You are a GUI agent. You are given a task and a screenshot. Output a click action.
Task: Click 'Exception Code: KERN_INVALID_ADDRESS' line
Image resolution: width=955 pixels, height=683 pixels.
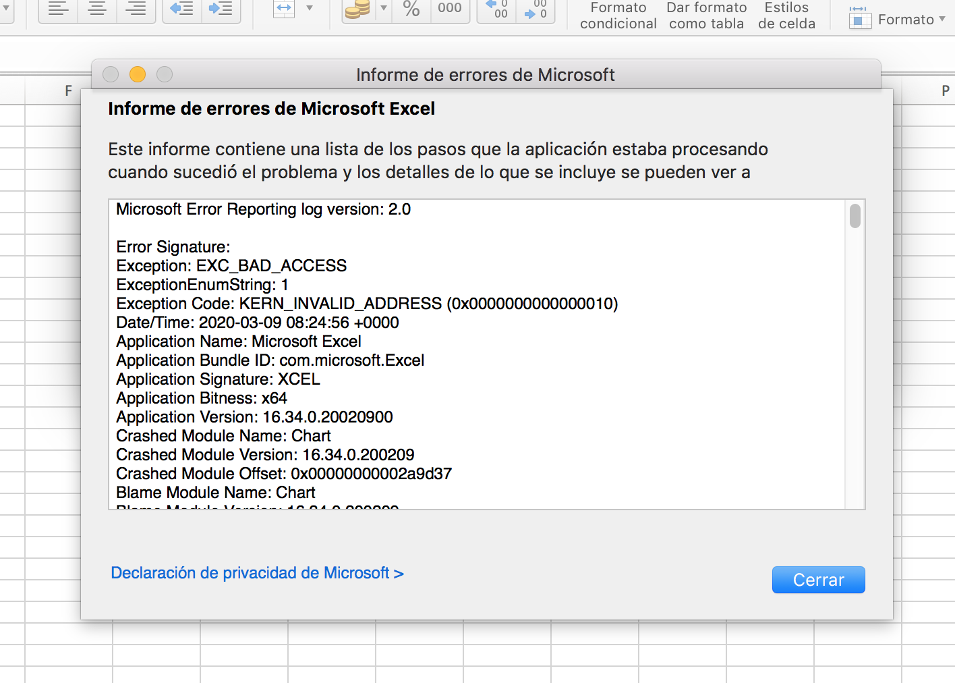(x=367, y=304)
